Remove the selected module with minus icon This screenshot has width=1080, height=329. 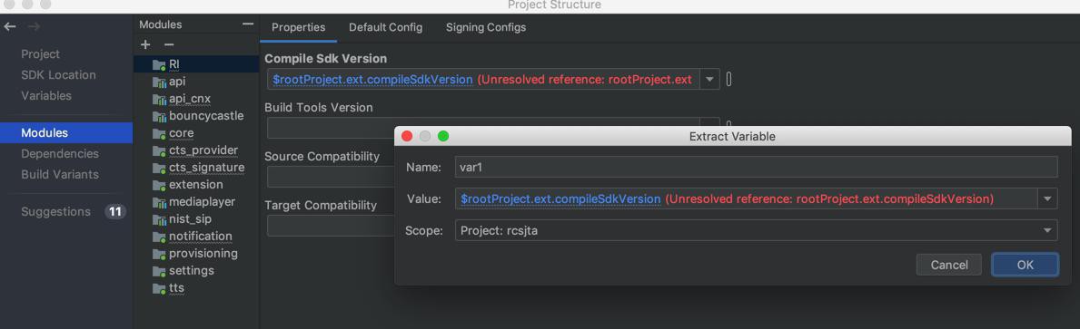point(169,44)
